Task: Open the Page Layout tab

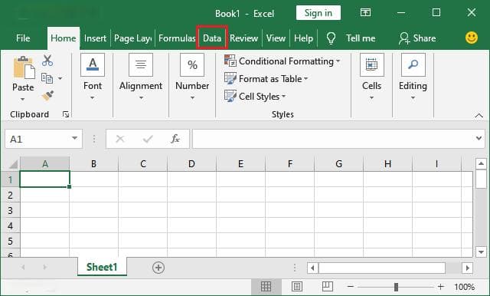Action: (x=132, y=38)
